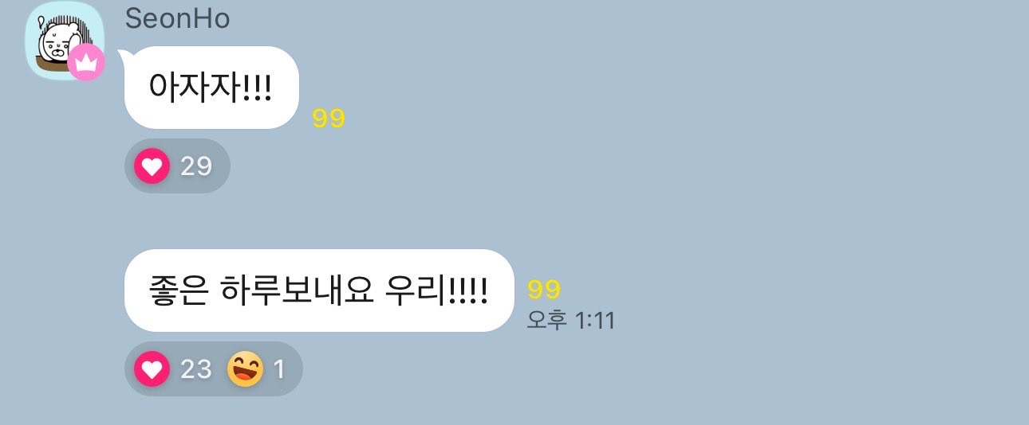Open the 23 heart reactions count
The height and width of the screenshot is (425, 1029).
[x=196, y=369]
